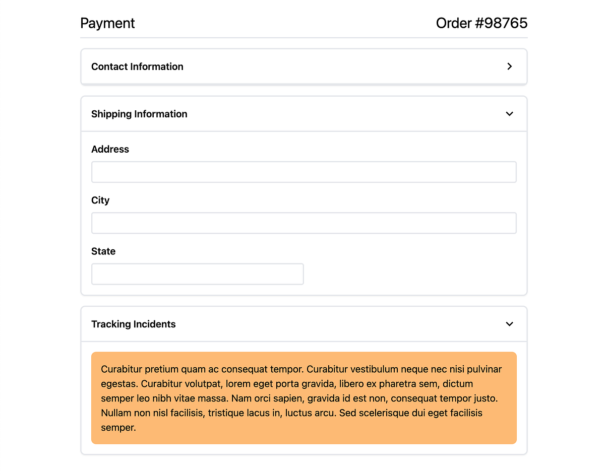Click the down-arrow icon on Shipping Information
The image size is (605, 474).
[509, 114]
